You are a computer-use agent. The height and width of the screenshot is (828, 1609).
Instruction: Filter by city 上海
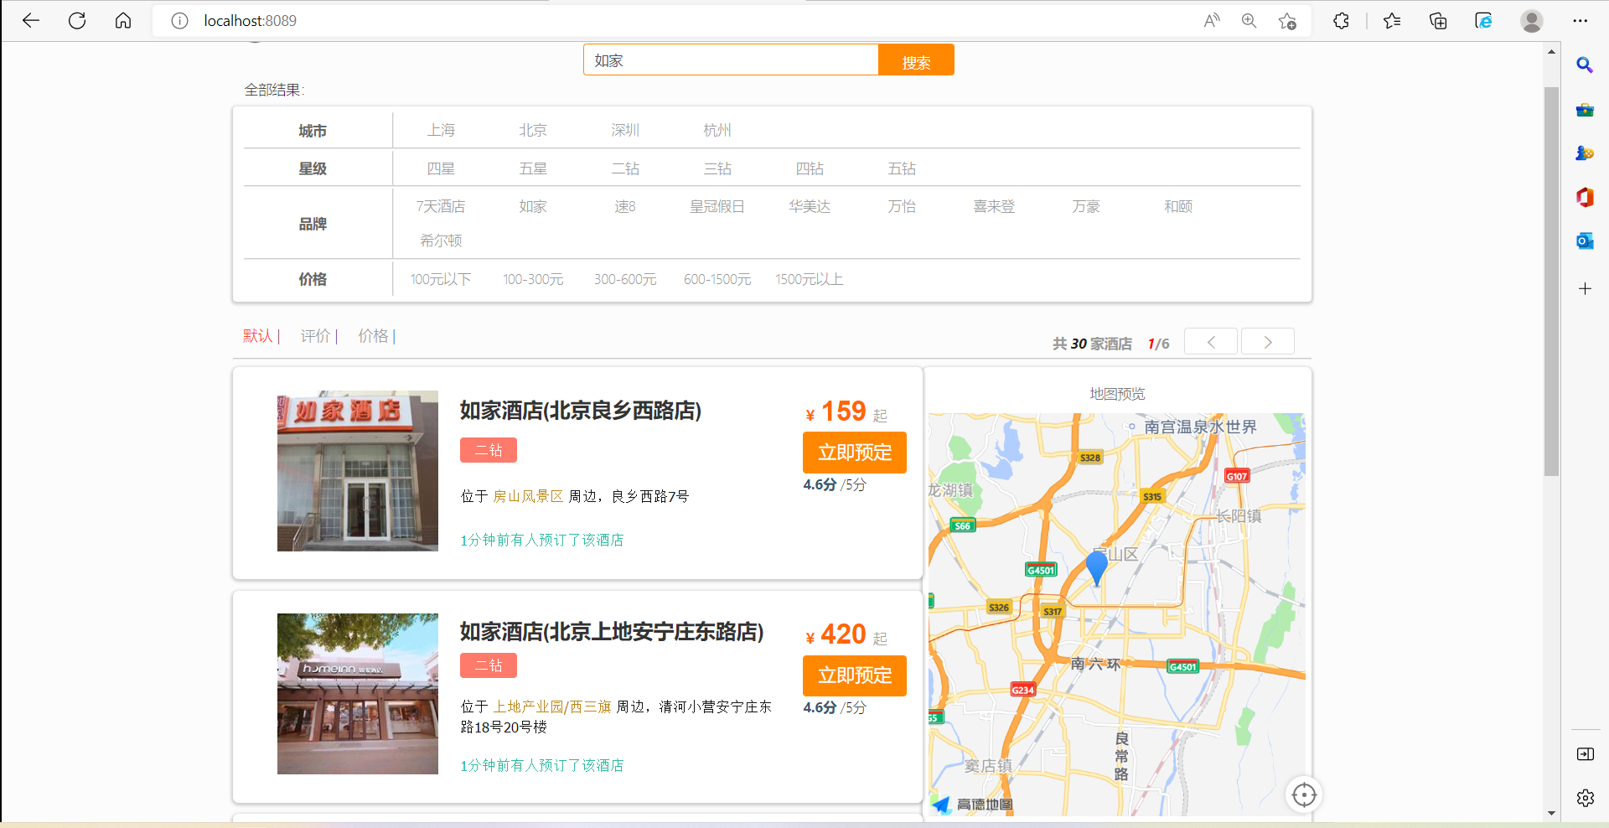tap(441, 130)
